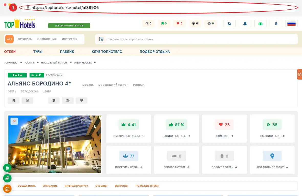
Task: Open the suitcase trips button in header
Action: click(x=260, y=24)
